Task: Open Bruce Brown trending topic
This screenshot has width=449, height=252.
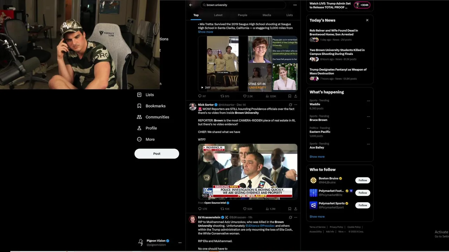Action: pos(318,120)
